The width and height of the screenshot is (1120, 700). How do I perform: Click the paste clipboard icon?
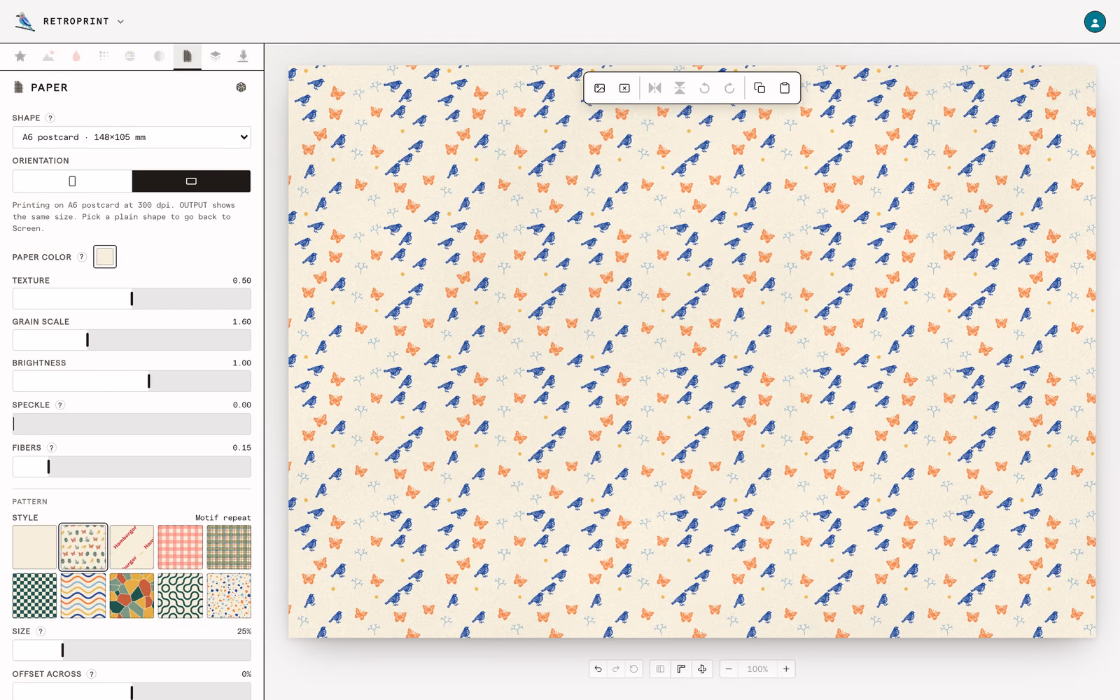coord(785,88)
